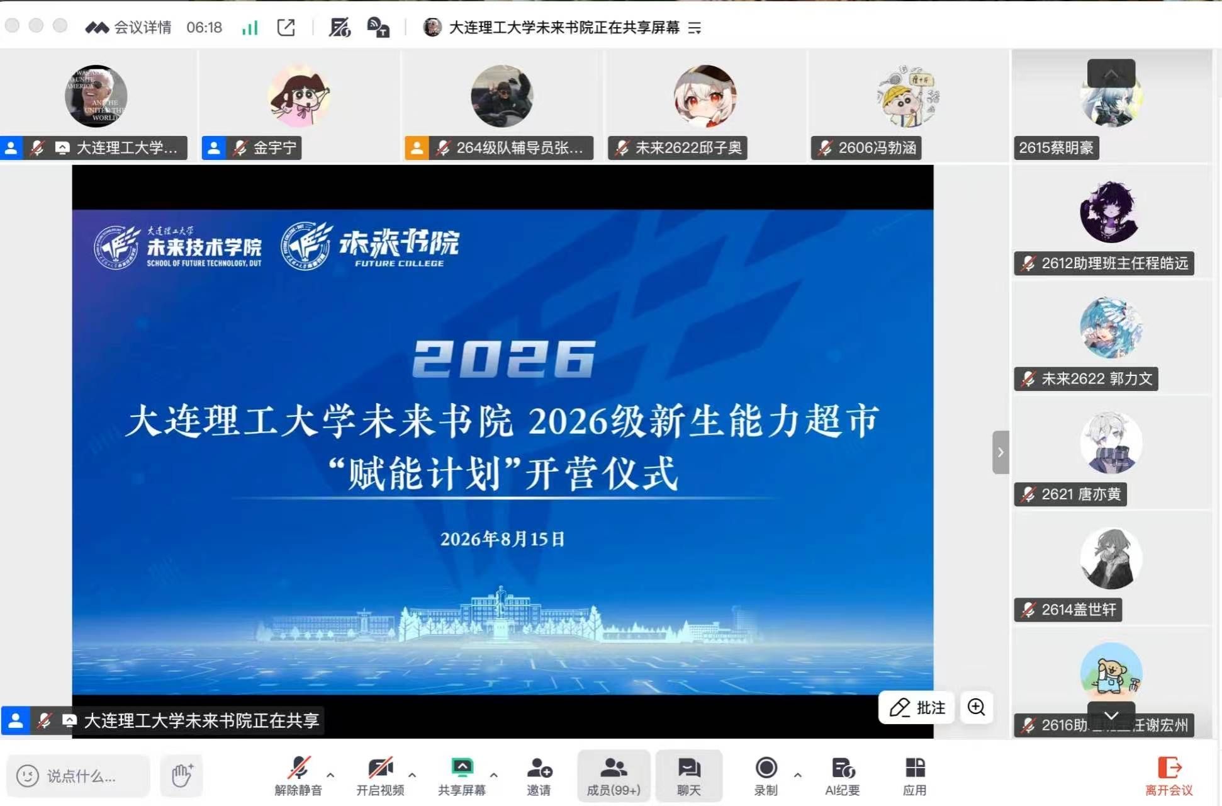1222x806 pixels.
Task: Click the magnifier zoom-in icon beside 批注
Action: pos(977,707)
